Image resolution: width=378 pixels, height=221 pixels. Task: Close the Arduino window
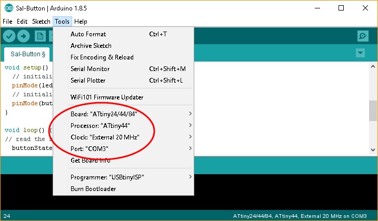coord(365,8)
